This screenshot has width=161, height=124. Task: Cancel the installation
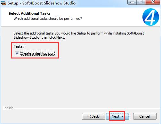[x=145, y=116]
